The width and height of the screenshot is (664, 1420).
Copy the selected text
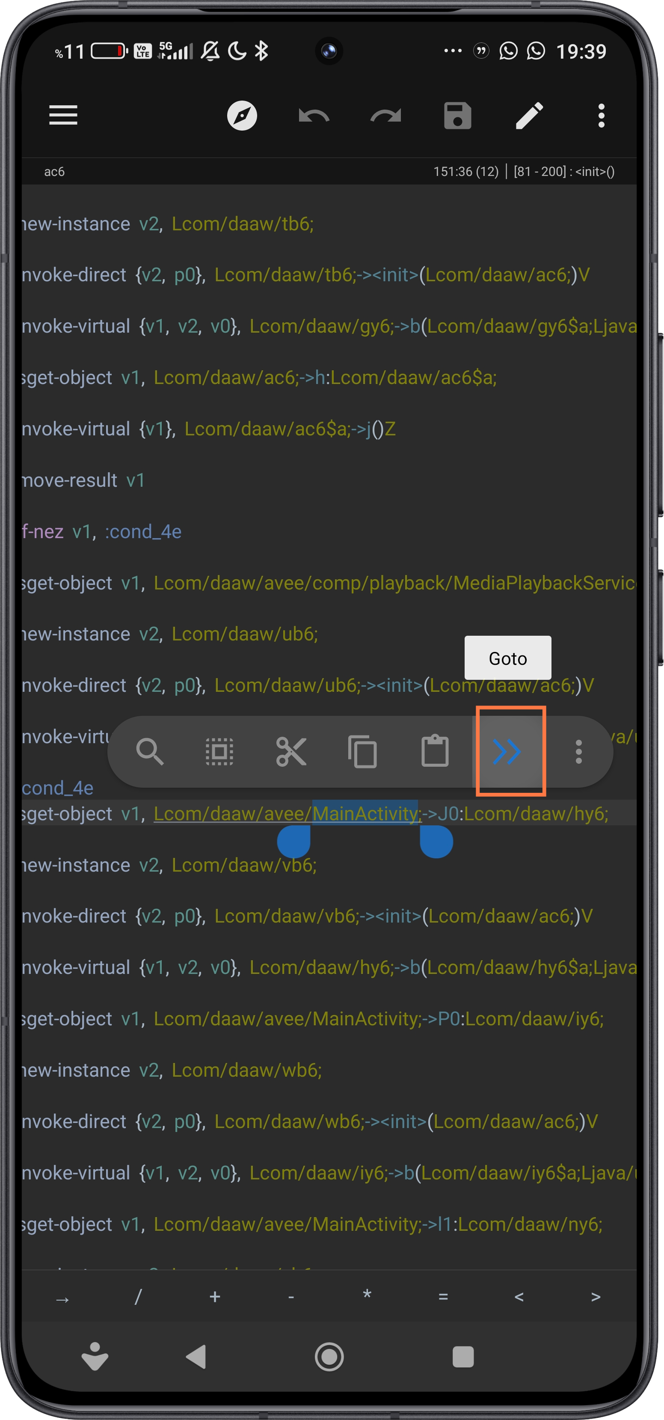362,751
